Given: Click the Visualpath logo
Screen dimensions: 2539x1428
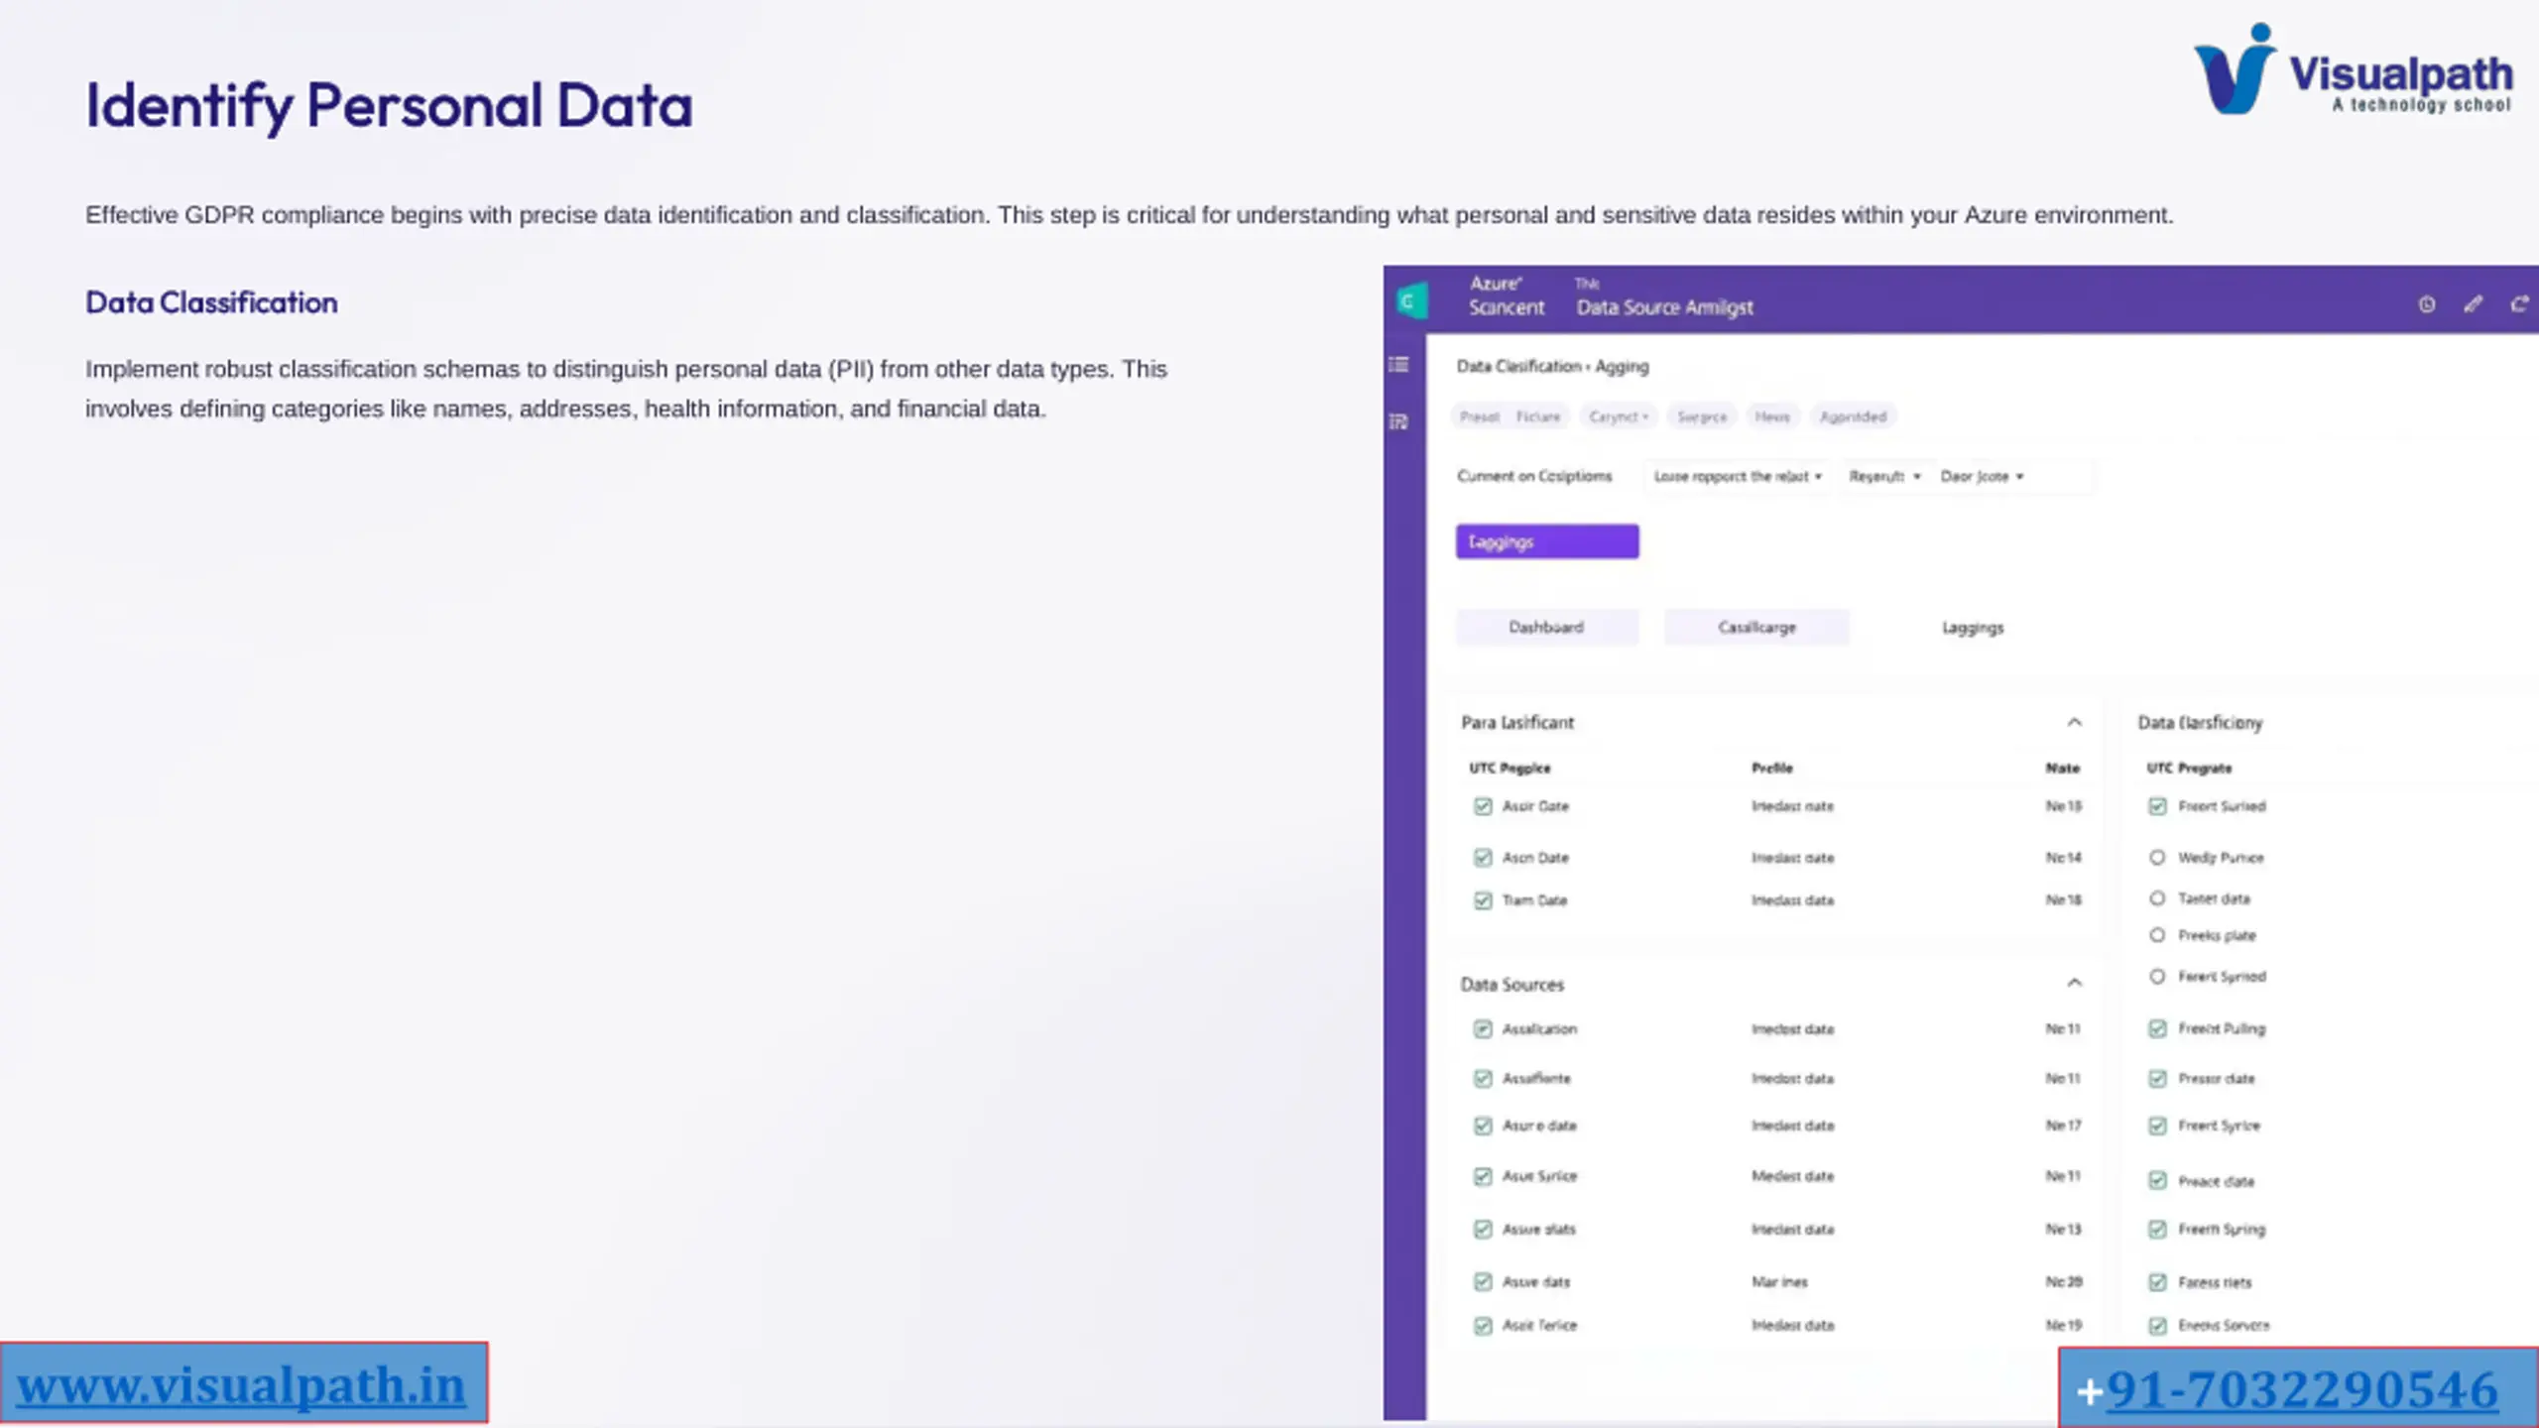Looking at the screenshot, I should click(x=2353, y=69).
